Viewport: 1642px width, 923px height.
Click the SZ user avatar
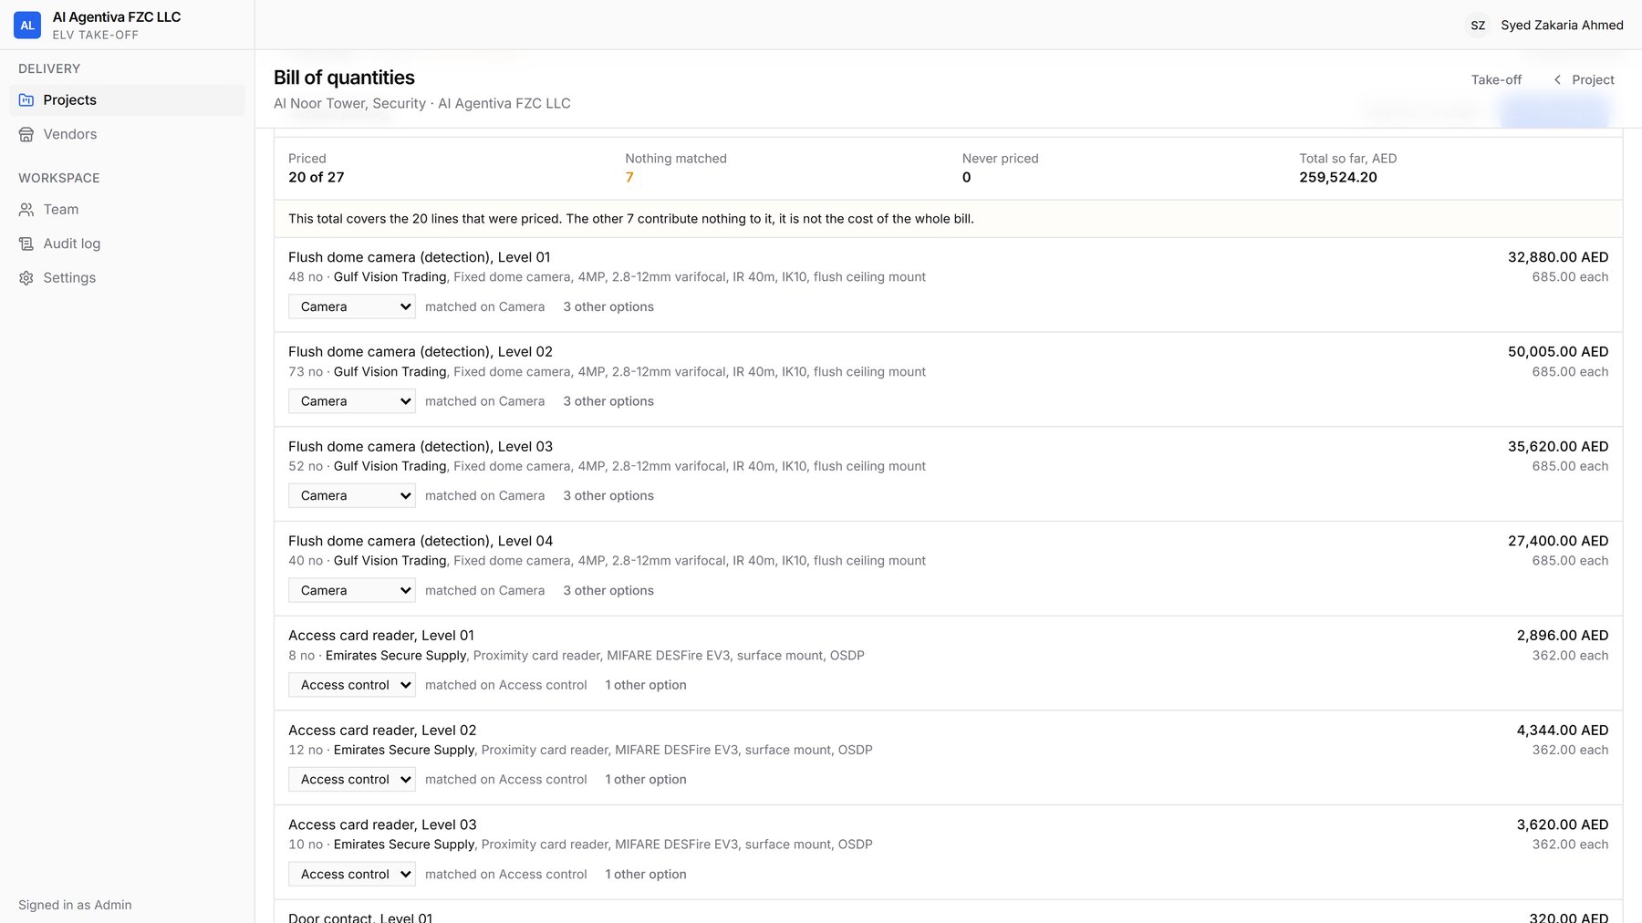(1478, 26)
